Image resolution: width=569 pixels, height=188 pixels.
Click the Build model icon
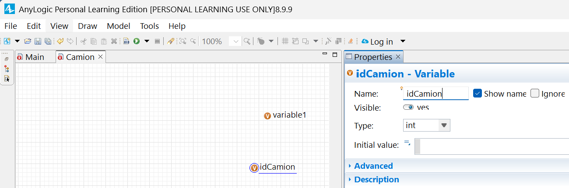(x=126, y=41)
